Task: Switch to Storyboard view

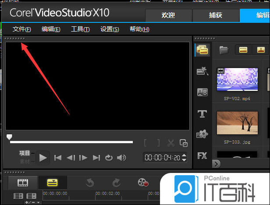Action: point(23,183)
